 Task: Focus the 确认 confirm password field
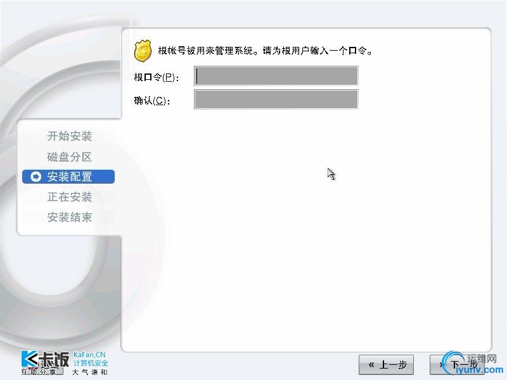point(276,99)
